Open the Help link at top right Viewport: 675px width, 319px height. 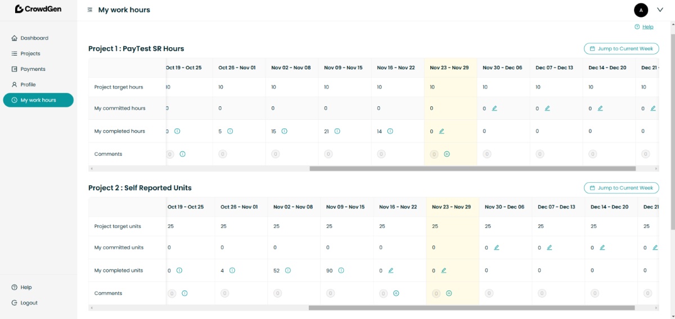pyautogui.click(x=644, y=26)
